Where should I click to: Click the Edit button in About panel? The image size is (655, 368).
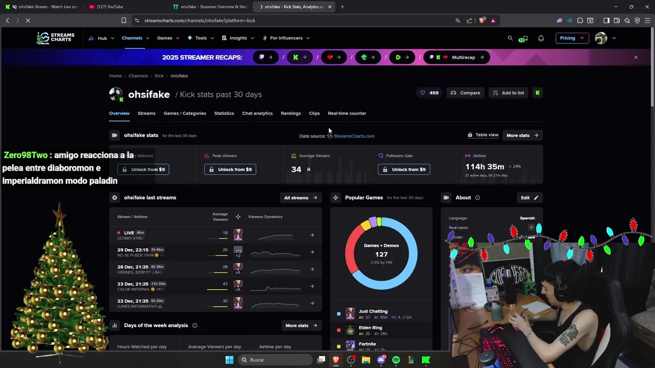click(x=530, y=198)
